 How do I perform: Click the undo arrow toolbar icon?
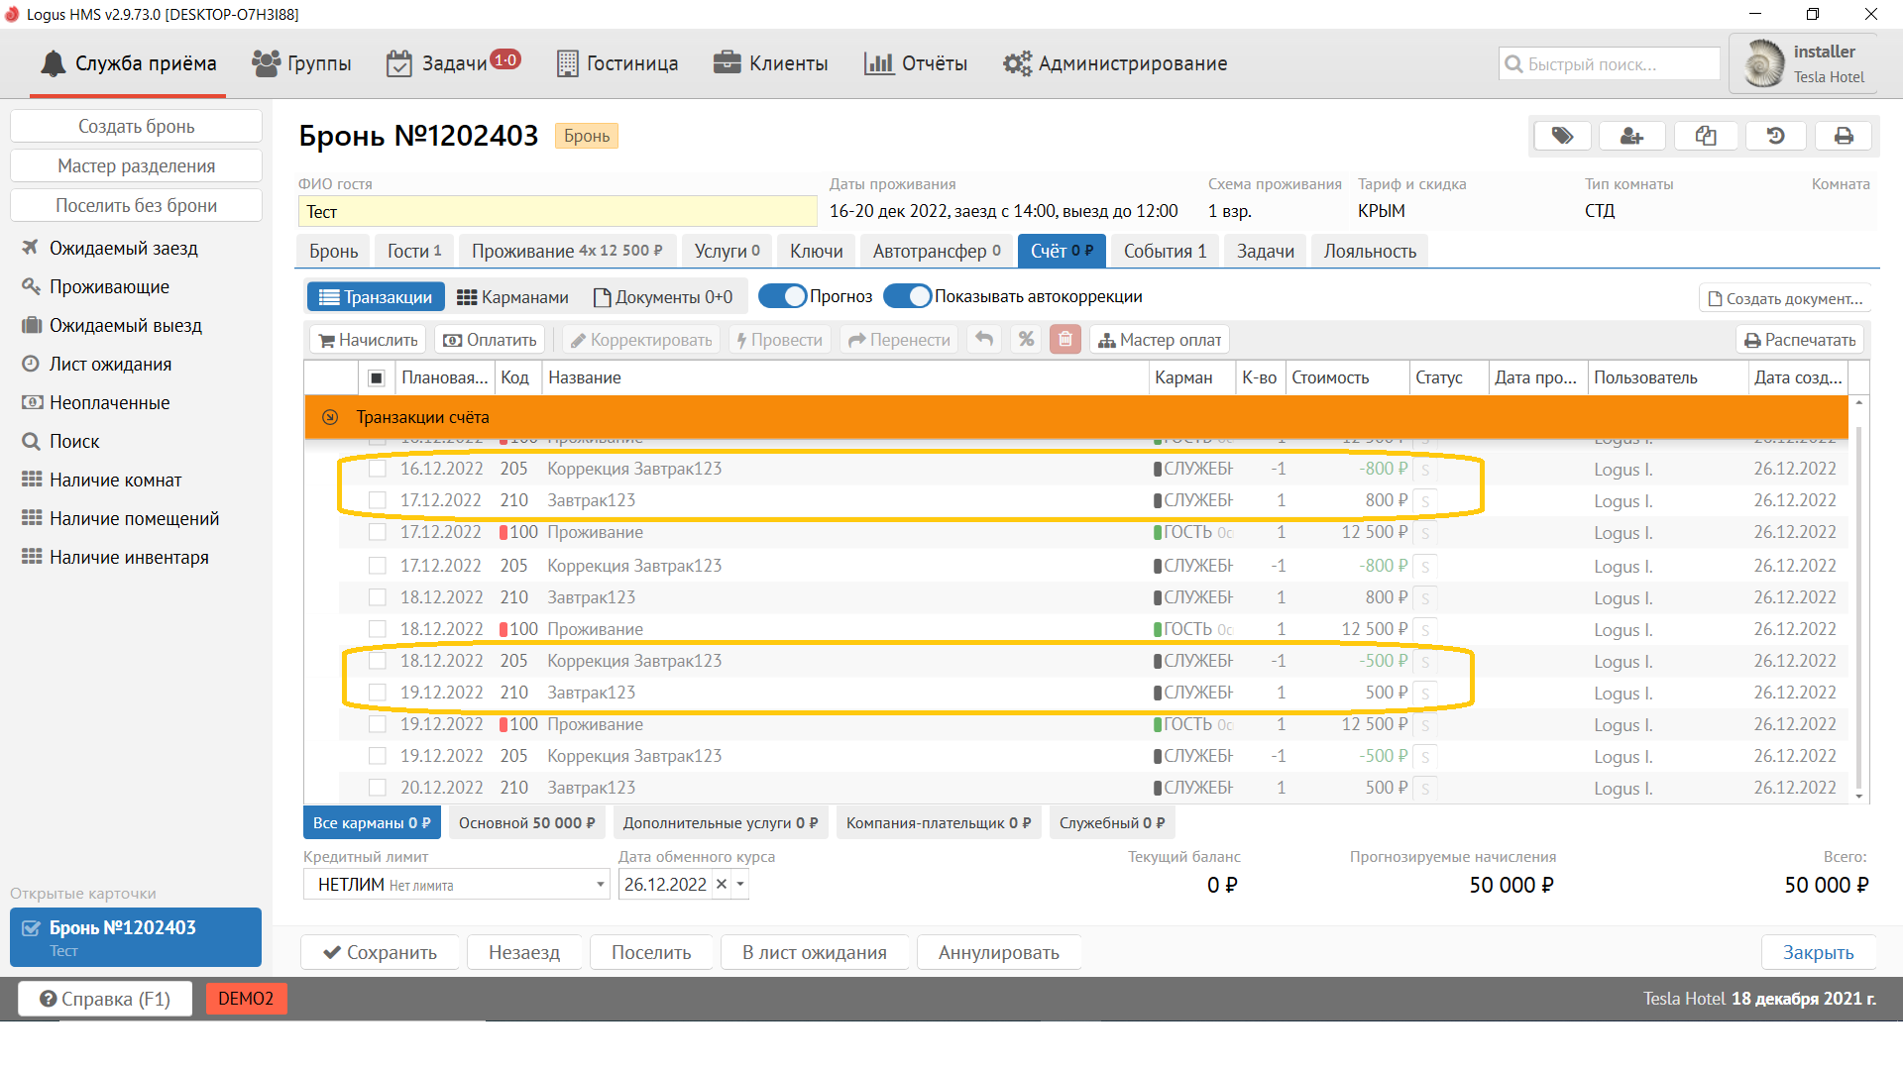point(984,340)
